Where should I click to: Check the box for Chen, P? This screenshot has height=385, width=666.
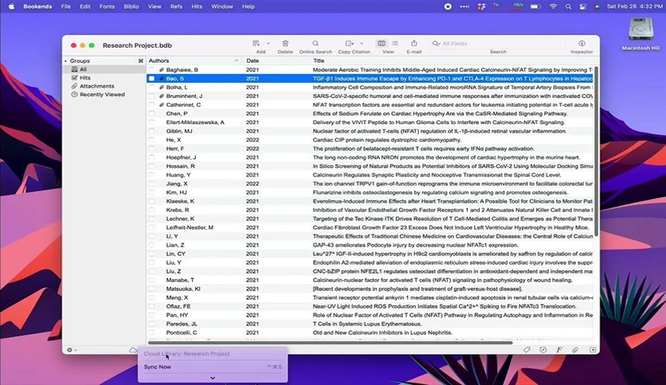(151, 114)
